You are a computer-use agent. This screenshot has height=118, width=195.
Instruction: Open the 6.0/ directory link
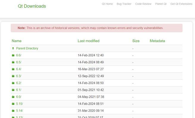(19, 97)
